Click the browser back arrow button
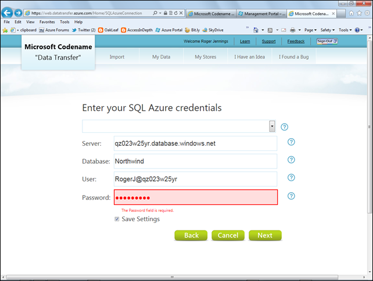Screen dimensions: 373x281 (8, 13)
